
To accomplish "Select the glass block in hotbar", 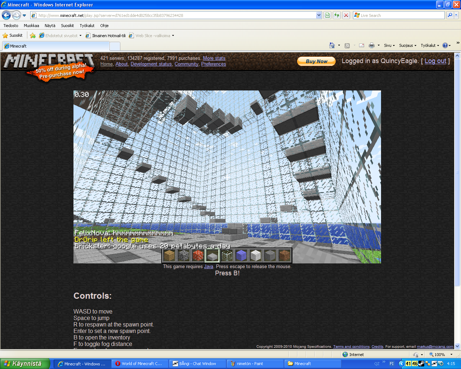I will click(x=227, y=255).
